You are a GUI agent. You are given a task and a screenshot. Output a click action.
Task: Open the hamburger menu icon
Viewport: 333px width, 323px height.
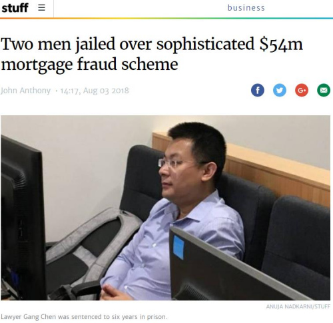click(x=41, y=8)
